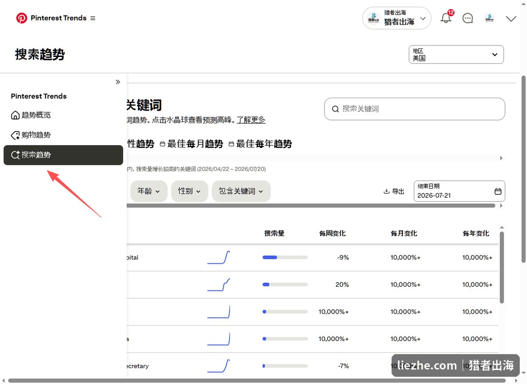Screen dimensions: 527x384
Task: Sort by 每周变化 column header
Action: click(x=332, y=233)
